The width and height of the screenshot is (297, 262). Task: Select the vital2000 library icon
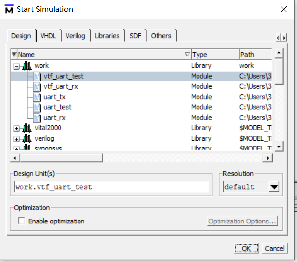[27, 128]
